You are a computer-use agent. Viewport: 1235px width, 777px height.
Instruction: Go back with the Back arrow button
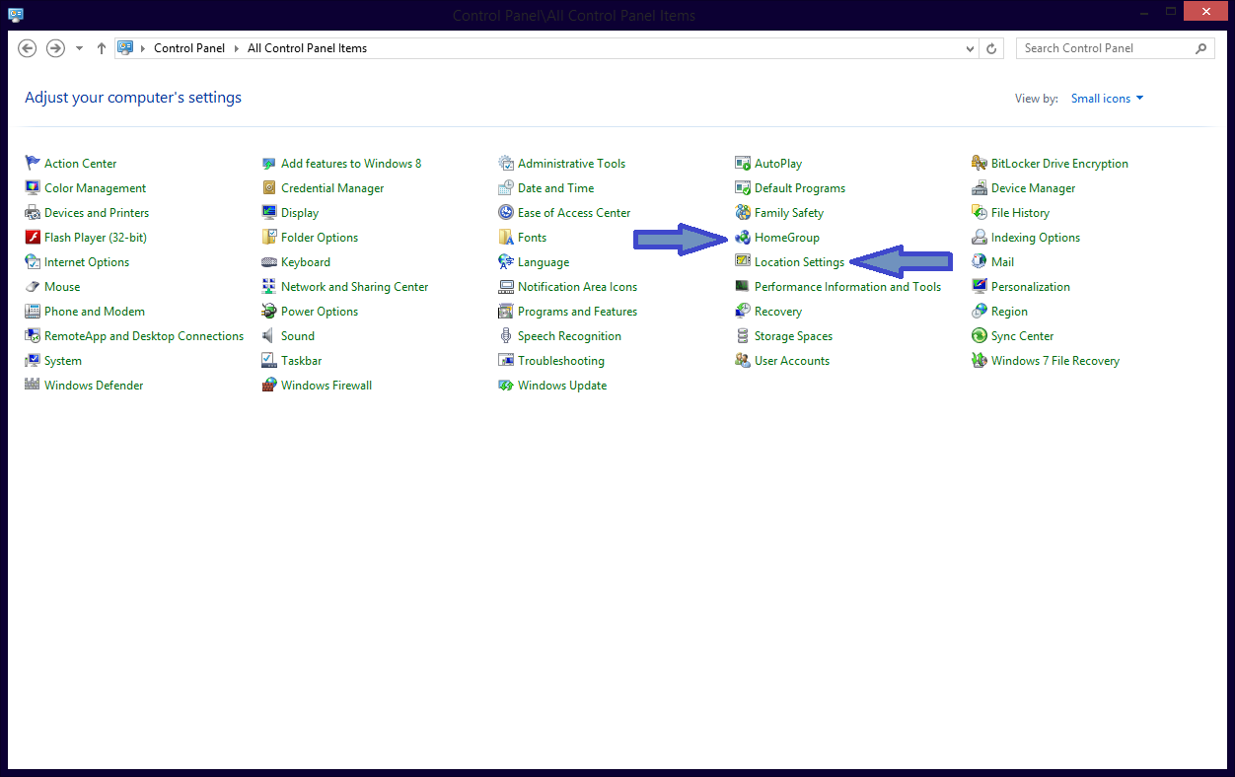[x=28, y=48]
